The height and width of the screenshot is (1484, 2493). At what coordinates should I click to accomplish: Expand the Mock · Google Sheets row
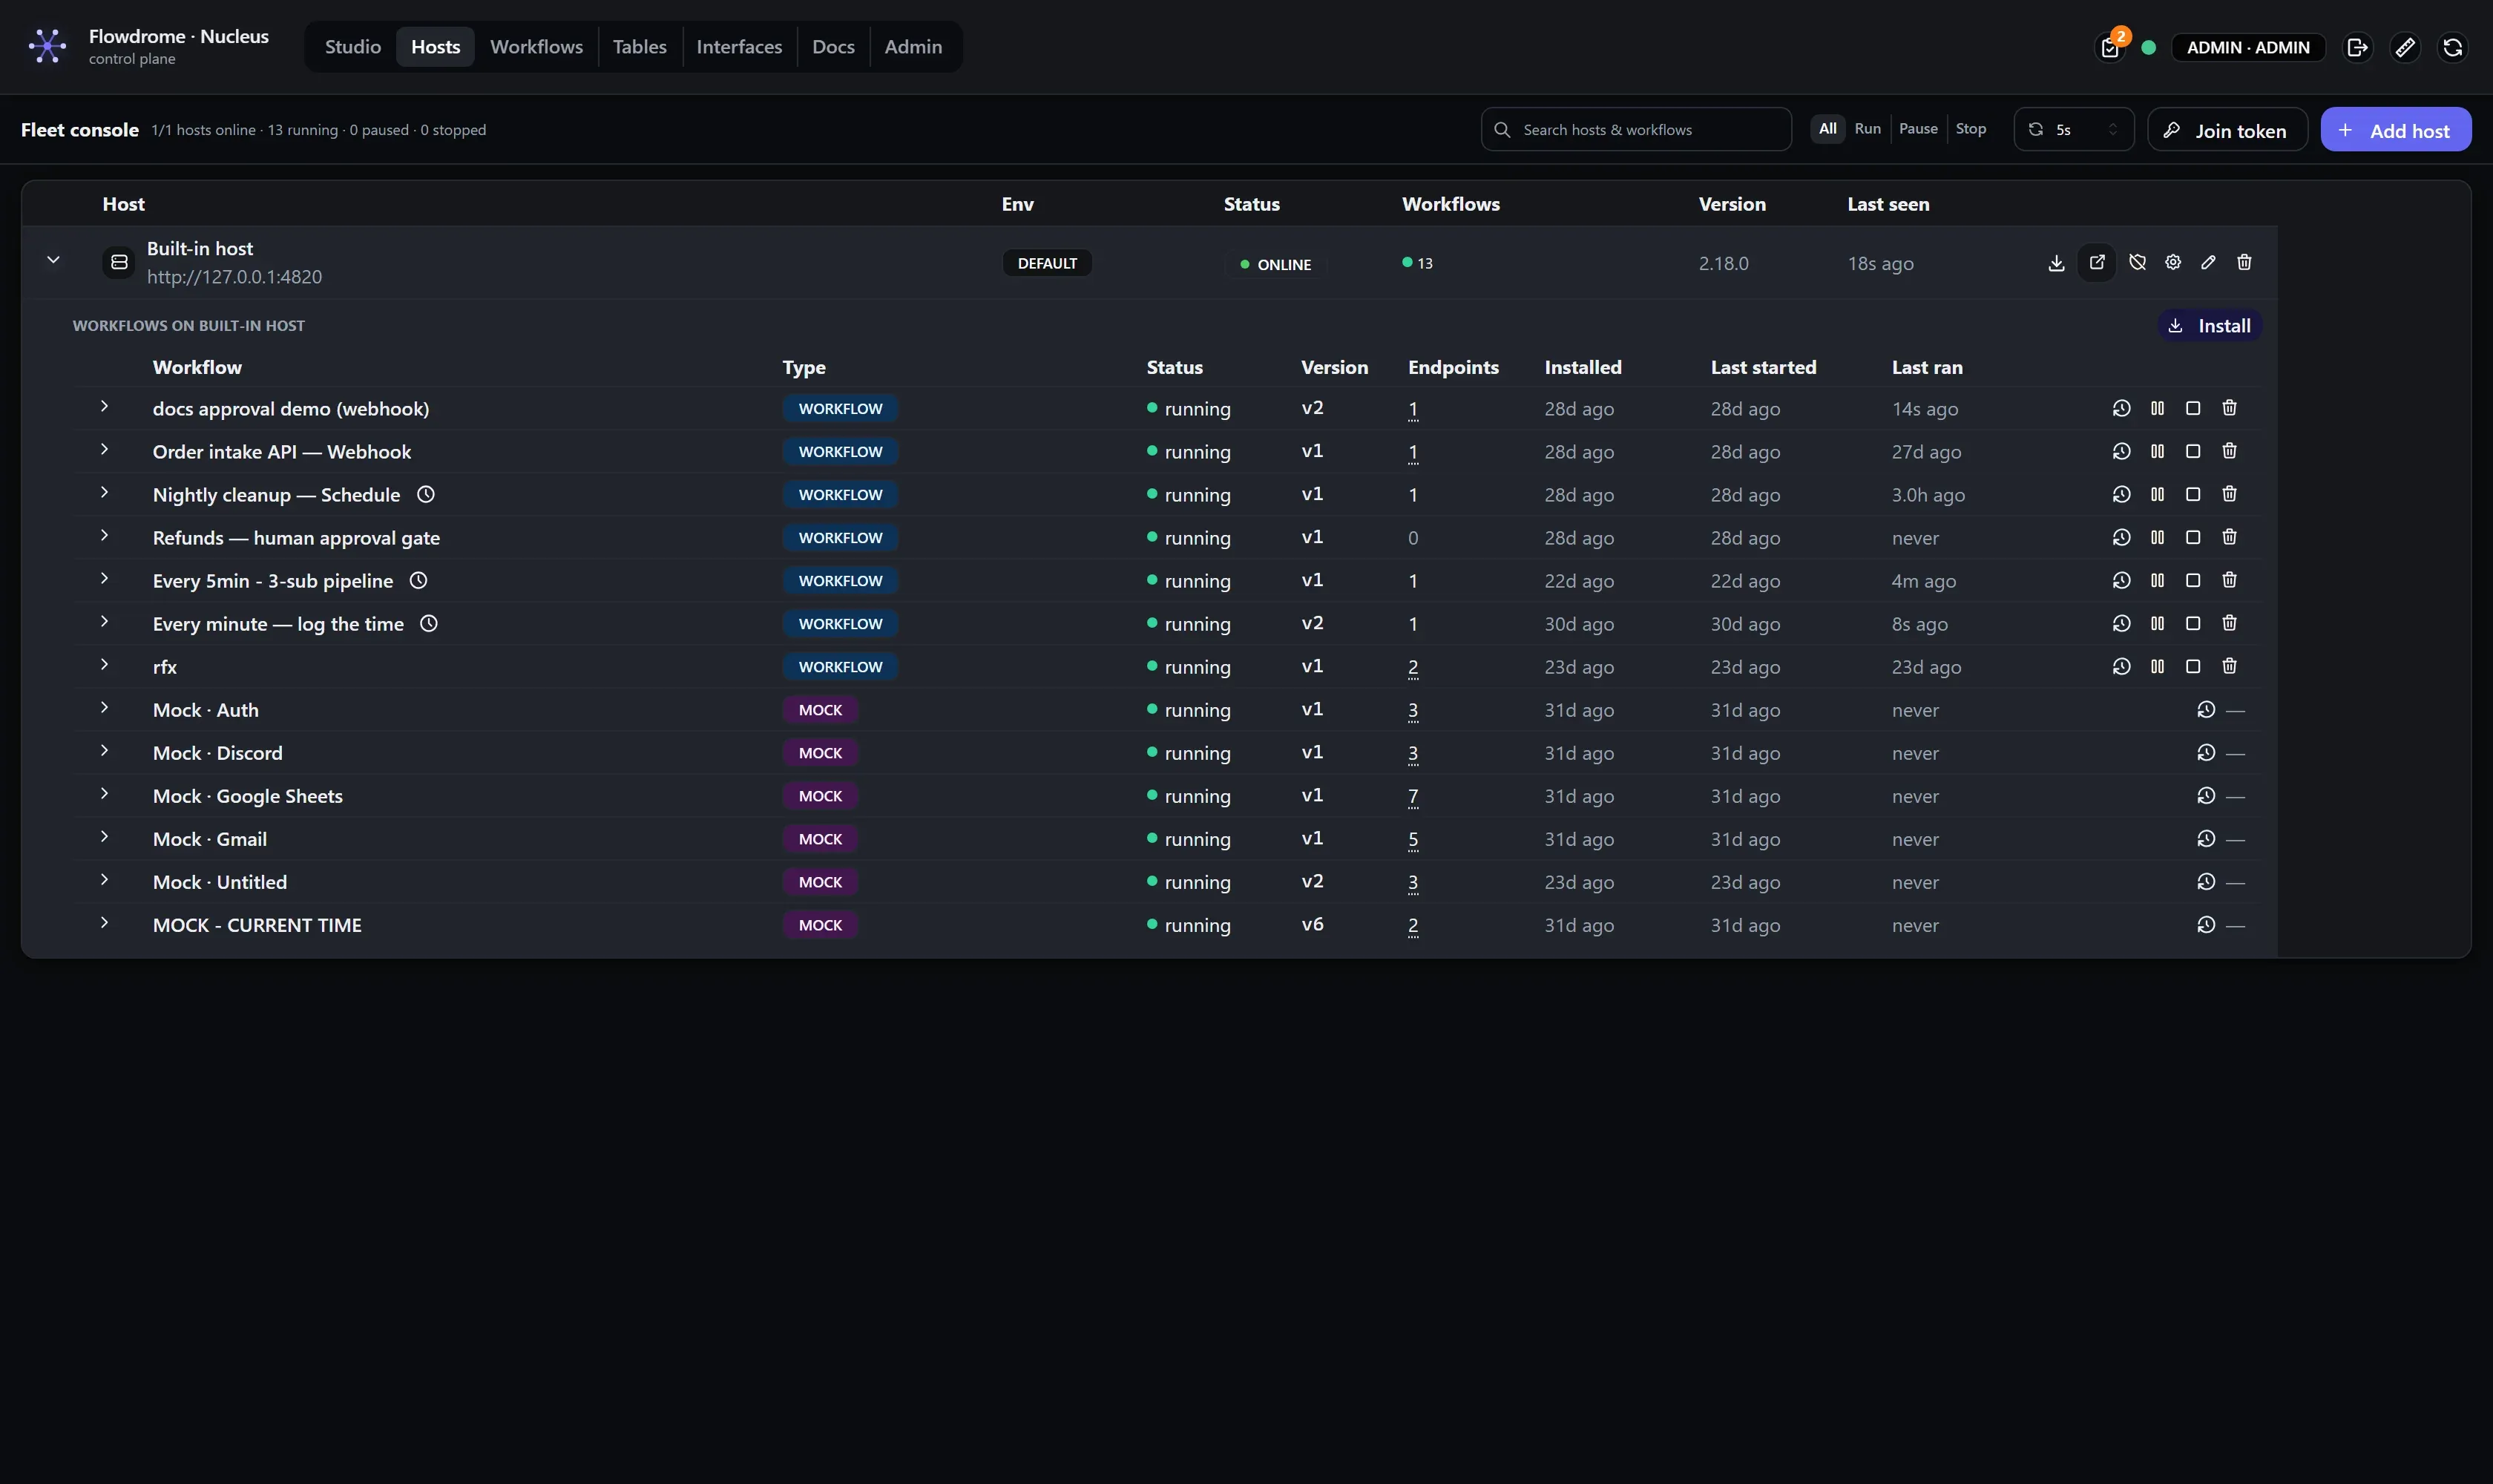pos(104,793)
